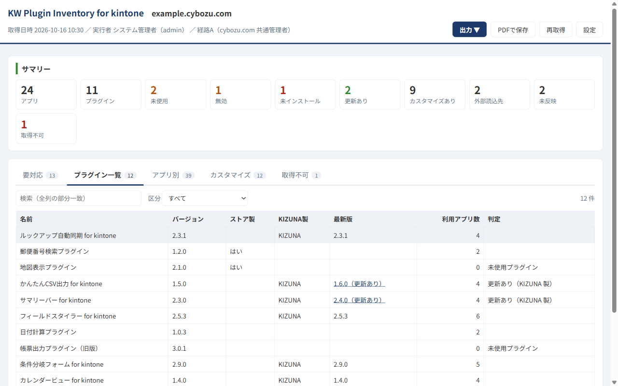
Task: Switch to the 要対応 tab
Action: 41,175
